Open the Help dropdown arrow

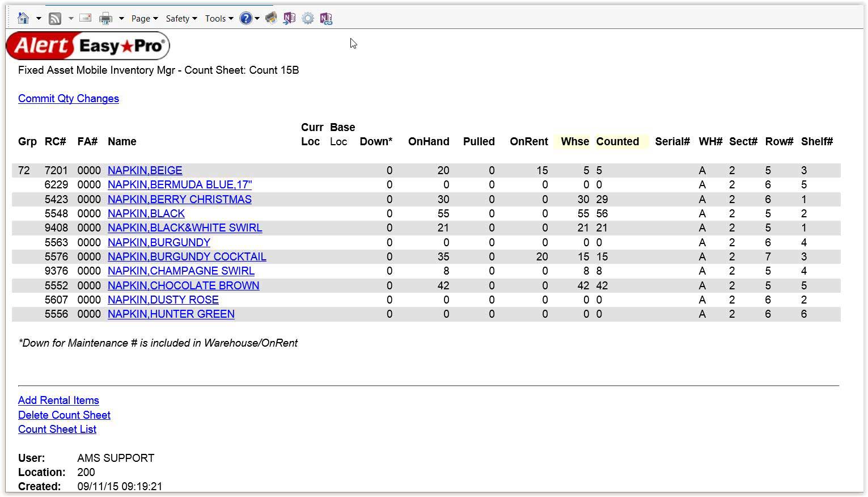click(257, 19)
